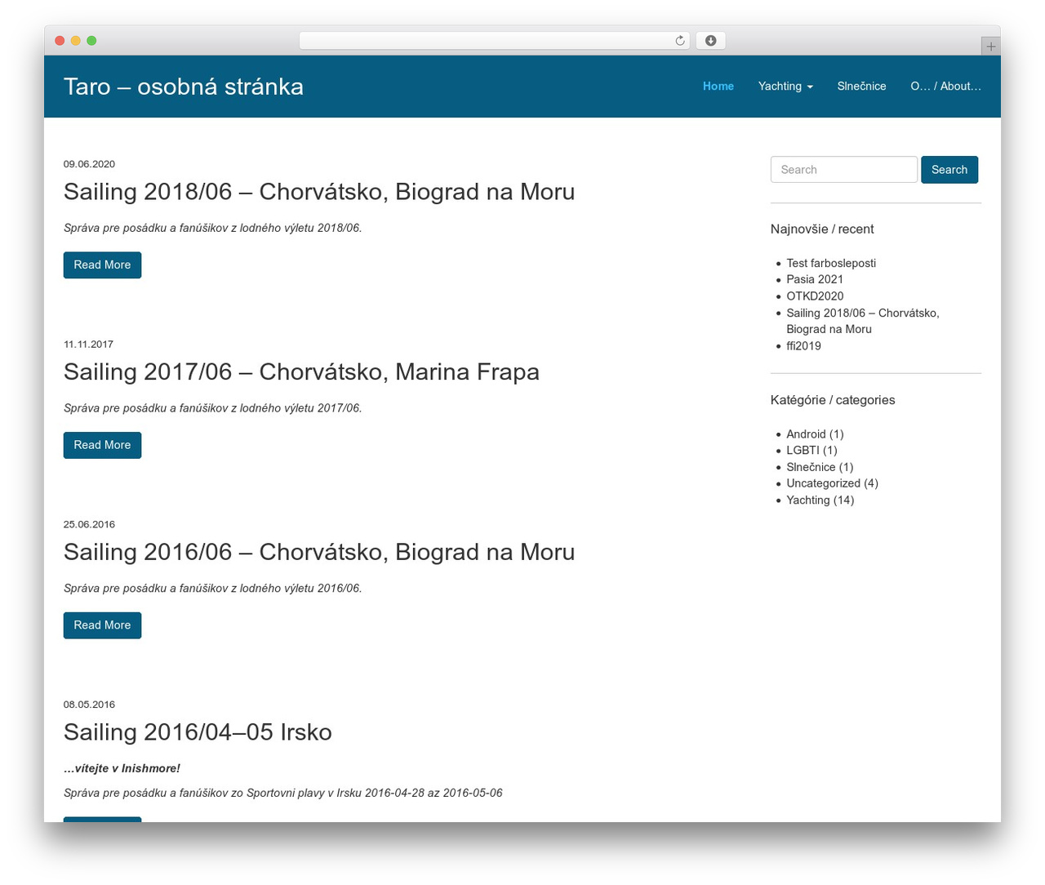This screenshot has width=1045, height=885.
Task: Read More for Sailing 2016/06 post
Action: point(102,625)
